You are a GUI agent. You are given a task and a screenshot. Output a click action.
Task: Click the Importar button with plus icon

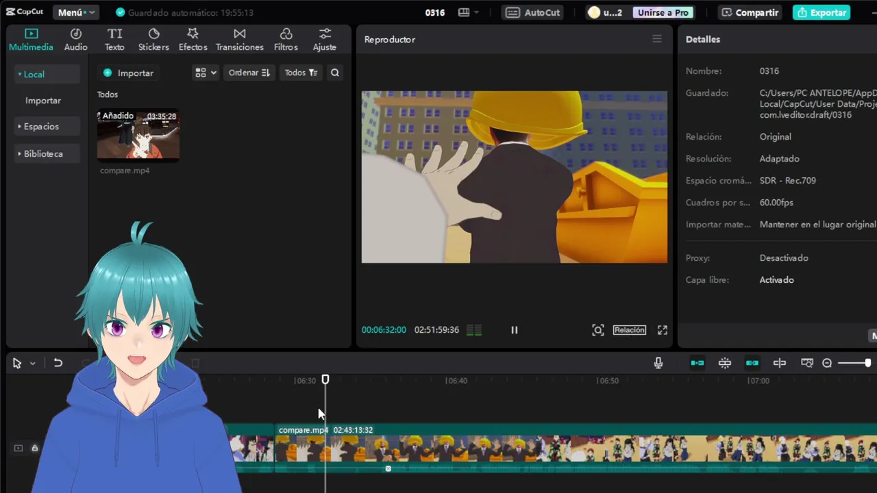(128, 73)
